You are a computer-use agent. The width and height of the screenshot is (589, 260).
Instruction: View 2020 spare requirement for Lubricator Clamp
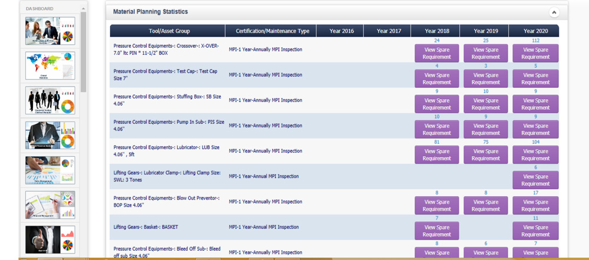click(x=535, y=180)
